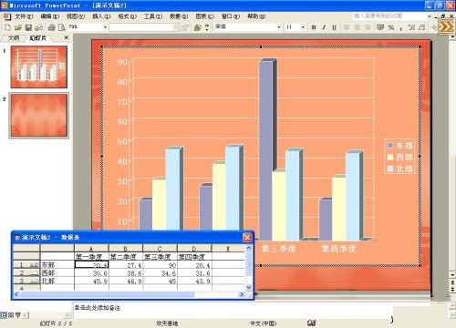Open the 帮助 menu
Screen dimensions: 456x328
tap(256, 16)
